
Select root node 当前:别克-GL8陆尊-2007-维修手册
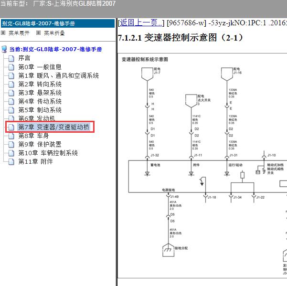point(55,49)
